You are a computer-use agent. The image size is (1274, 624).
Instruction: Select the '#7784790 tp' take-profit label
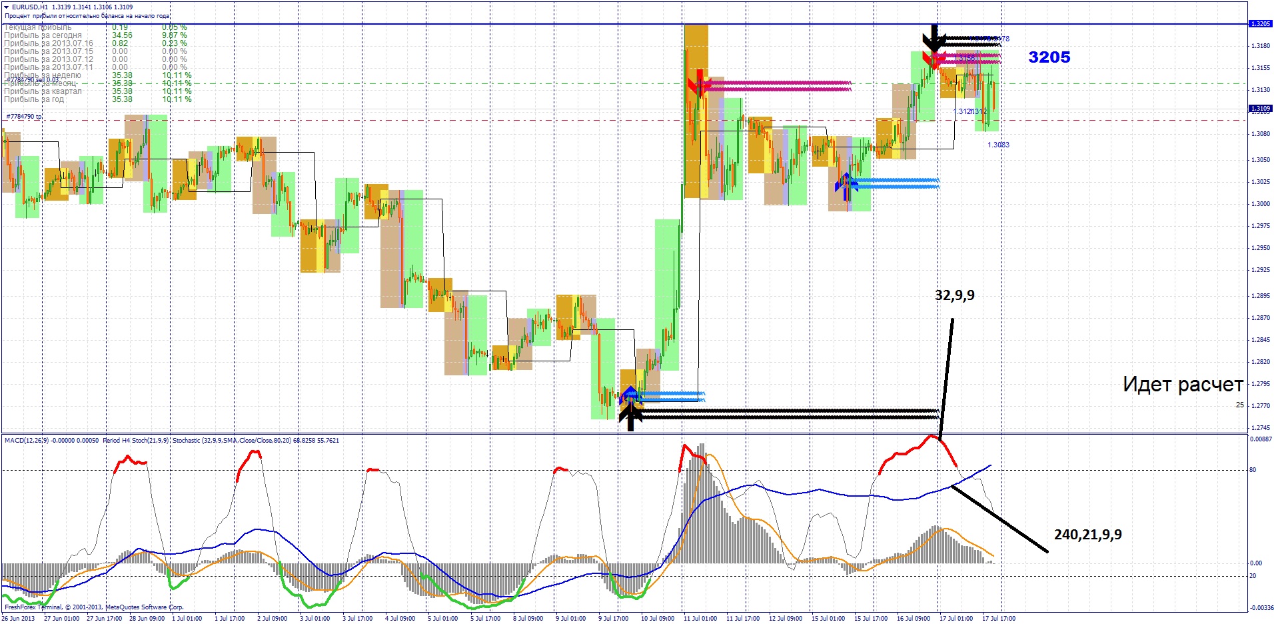(24, 117)
